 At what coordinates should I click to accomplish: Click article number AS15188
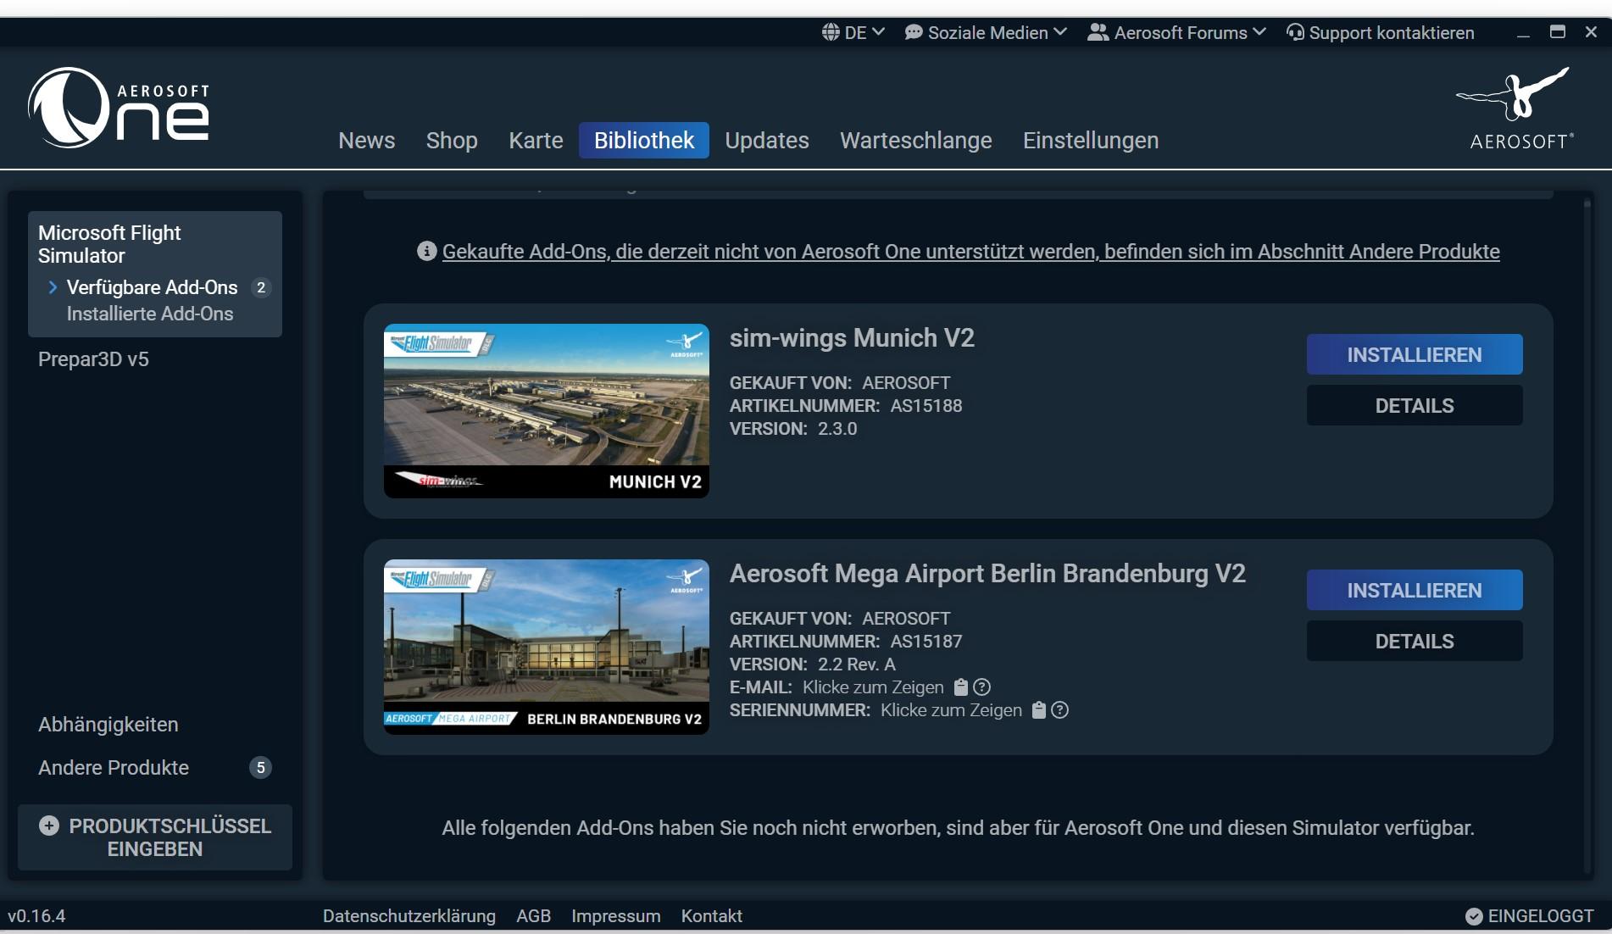(x=926, y=406)
